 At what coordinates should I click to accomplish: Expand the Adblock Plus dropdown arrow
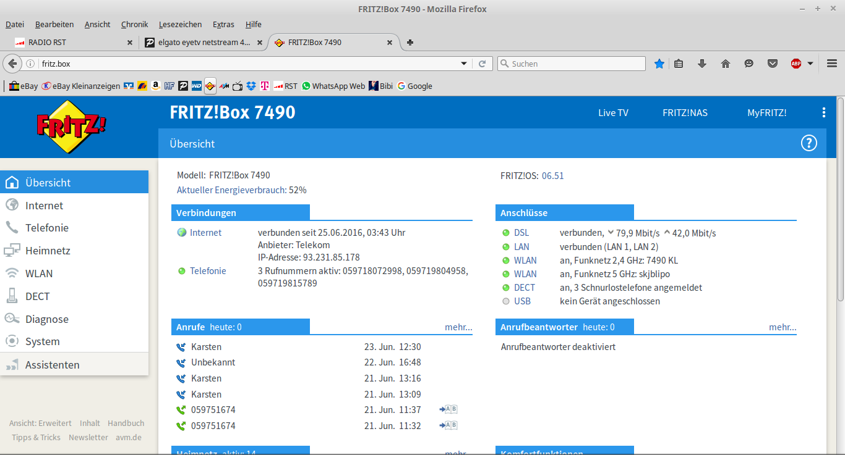pyautogui.click(x=810, y=64)
